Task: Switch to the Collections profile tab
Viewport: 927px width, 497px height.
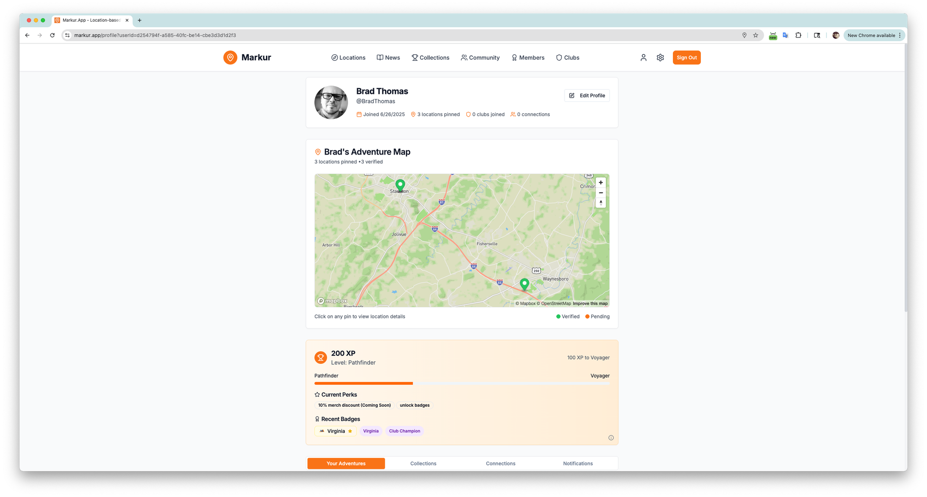Action: [x=423, y=464]
